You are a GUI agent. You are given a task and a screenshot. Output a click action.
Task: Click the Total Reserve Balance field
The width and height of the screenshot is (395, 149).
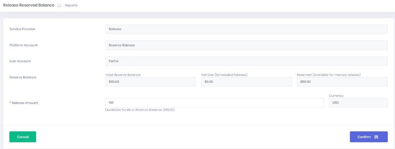150,82
